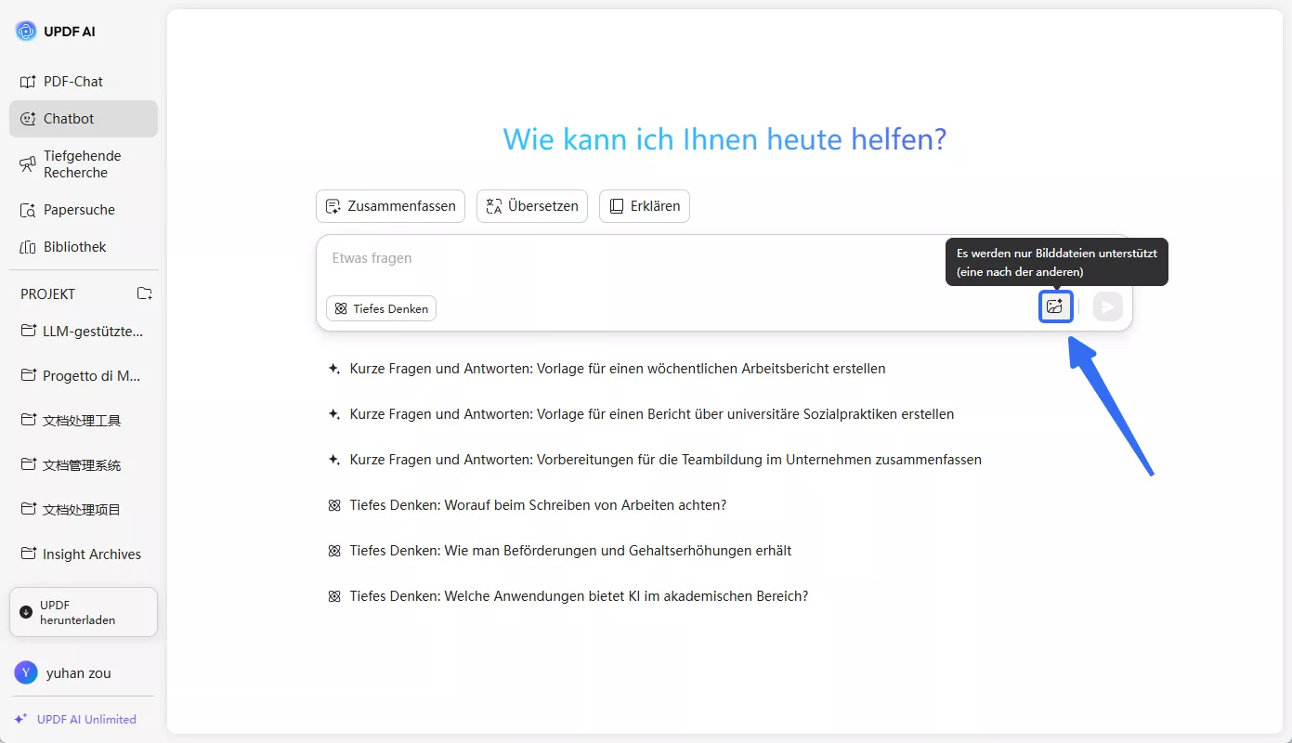Create a new project folder beside PROJEKT
The width and height of the screenshot is (1292, 743).
click(144, 293)
